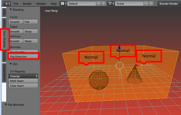Viewport: 181px width, 115px height.
Task: Switch to the Shading / UVs tab
Action: click(x=4, y=39)
